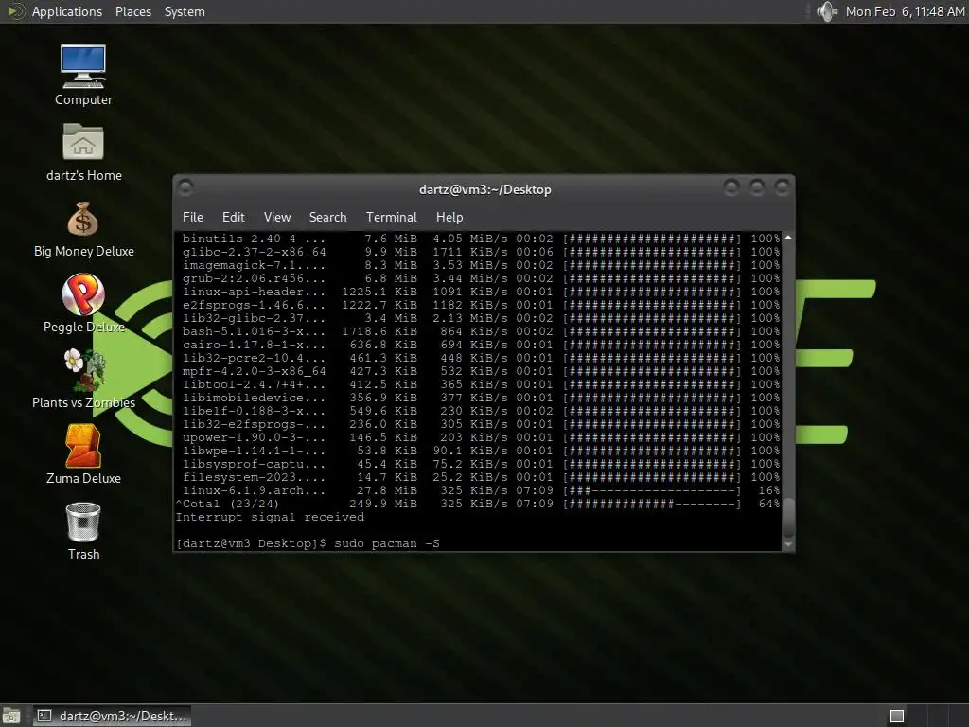Open the Terminal menu in terminal window
The height and width of the screenshot is (727, 969).
[391, 217]
